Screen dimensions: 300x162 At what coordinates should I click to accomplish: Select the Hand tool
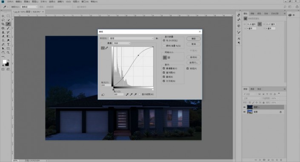(3, 52)
